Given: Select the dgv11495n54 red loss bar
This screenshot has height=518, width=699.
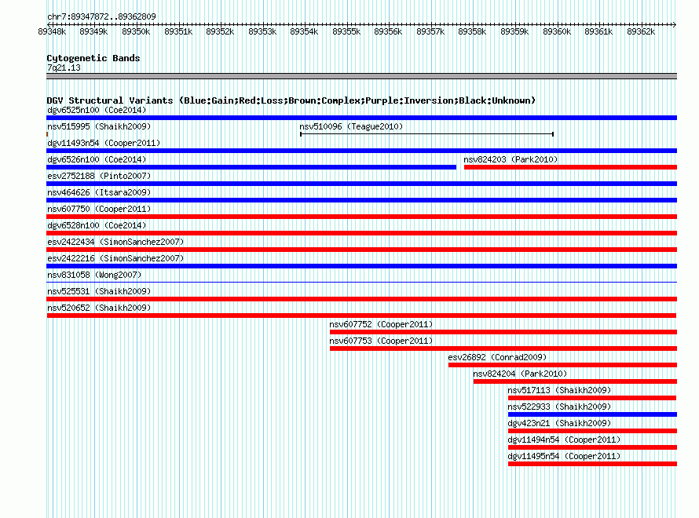Looking at the screenshot, I should point(592,464).
